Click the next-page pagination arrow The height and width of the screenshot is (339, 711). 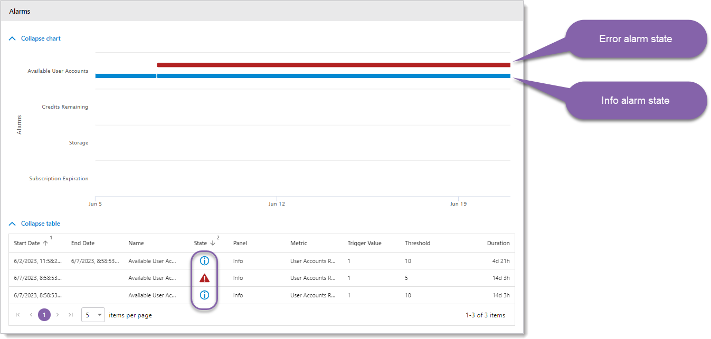tap(58, 314)
